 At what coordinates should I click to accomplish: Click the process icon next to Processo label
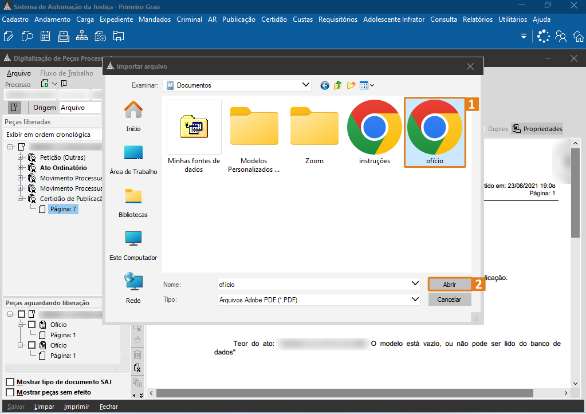pyautogui.click(x=45, y=84)
